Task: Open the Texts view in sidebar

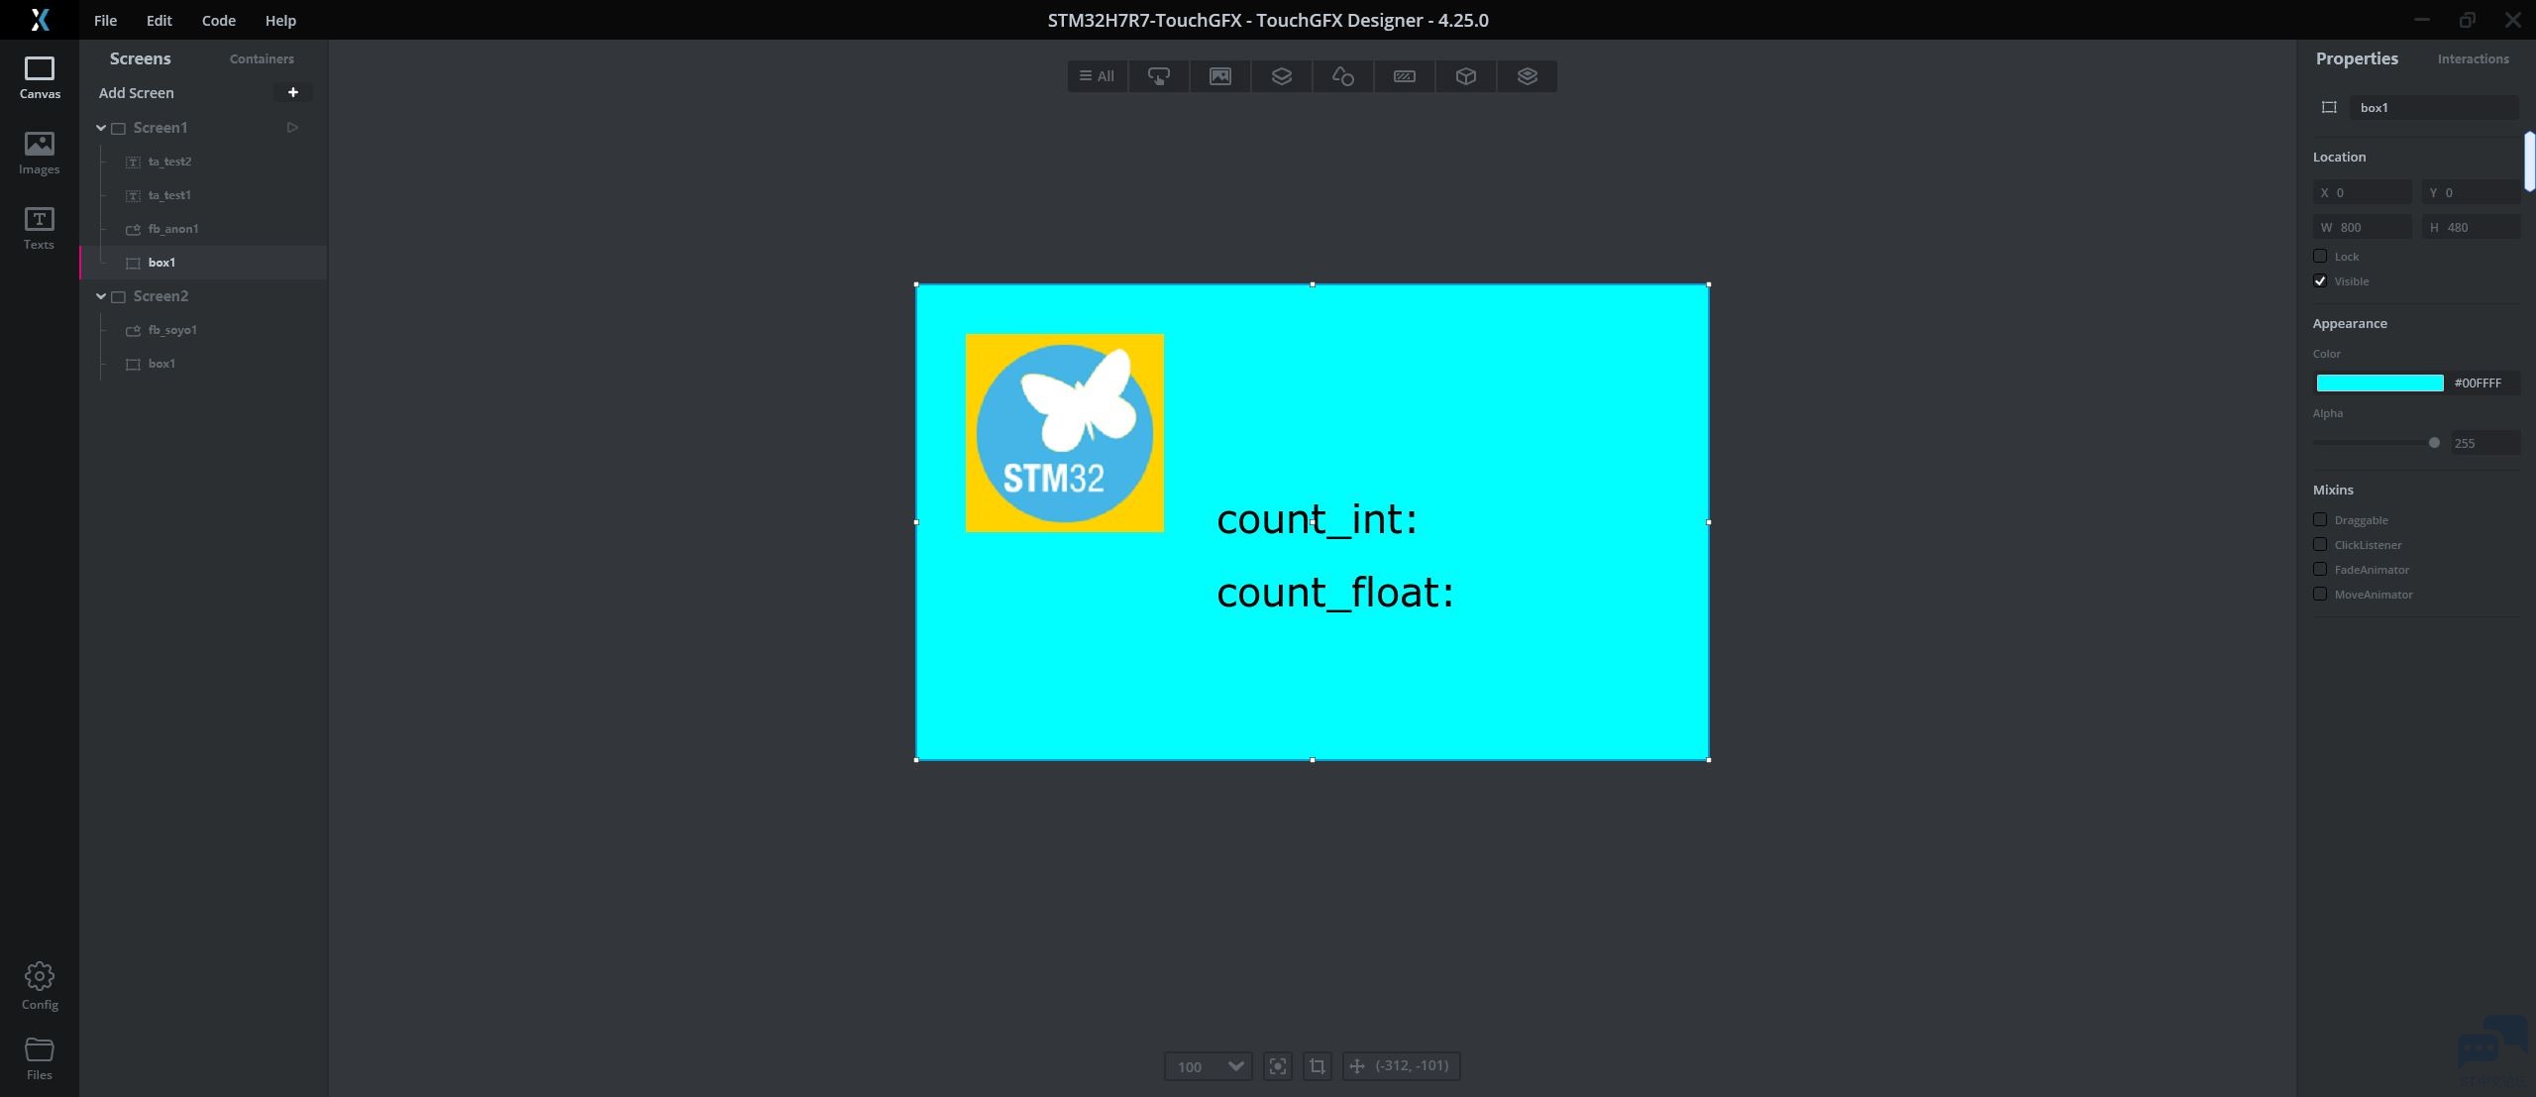Action: click(x=40, y=229)
